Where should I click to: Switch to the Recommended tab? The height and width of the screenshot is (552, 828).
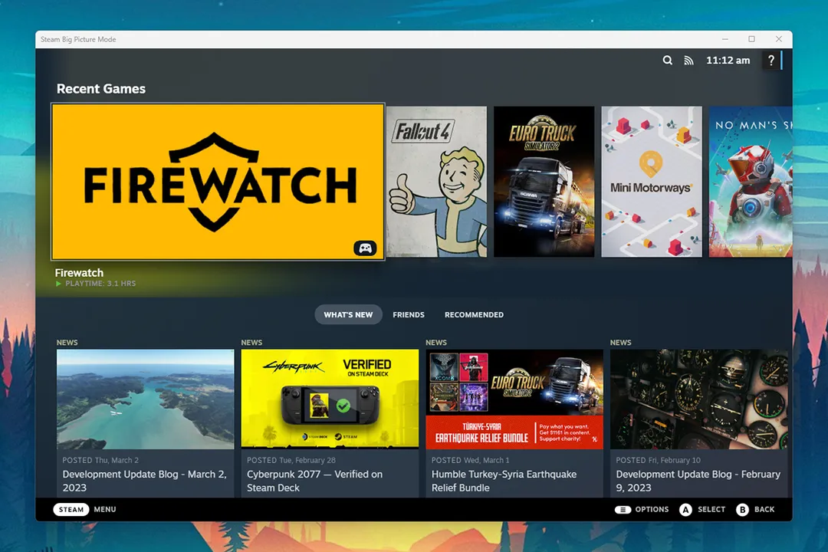(474, 315)
